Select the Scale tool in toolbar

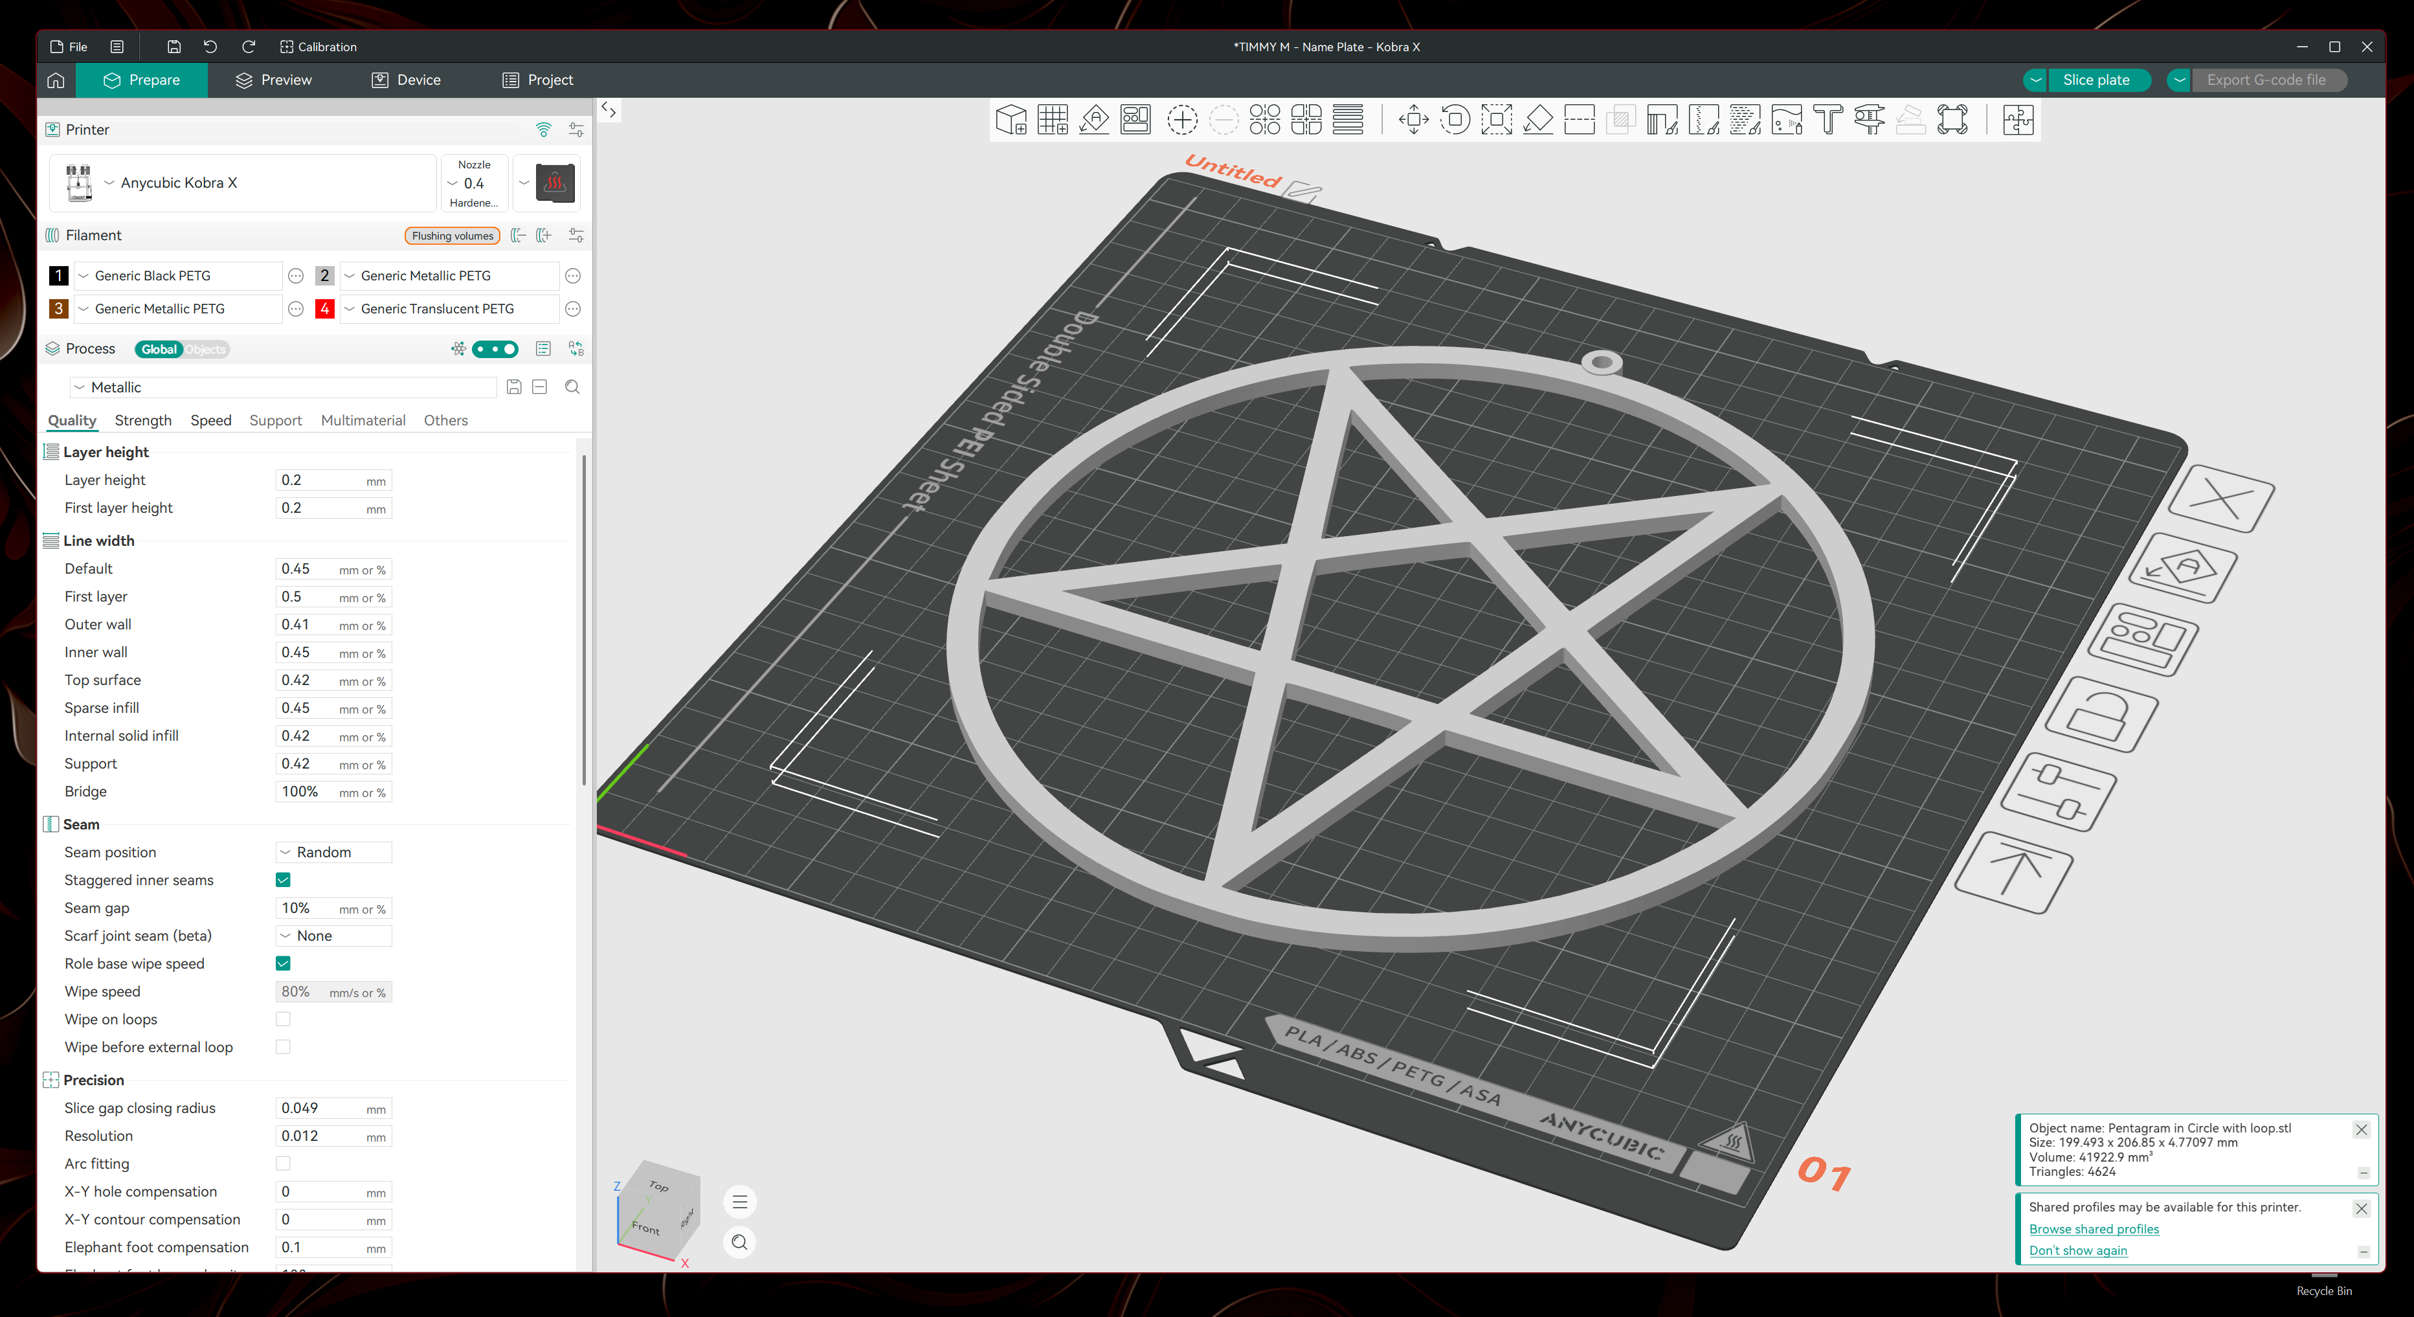1497,120
